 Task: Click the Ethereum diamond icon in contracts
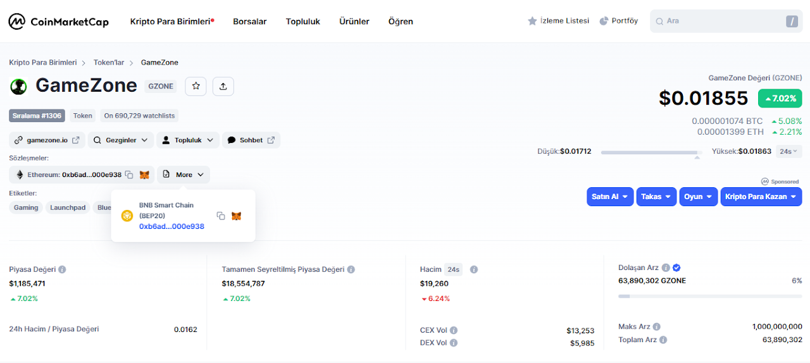(x=20, y=175)
